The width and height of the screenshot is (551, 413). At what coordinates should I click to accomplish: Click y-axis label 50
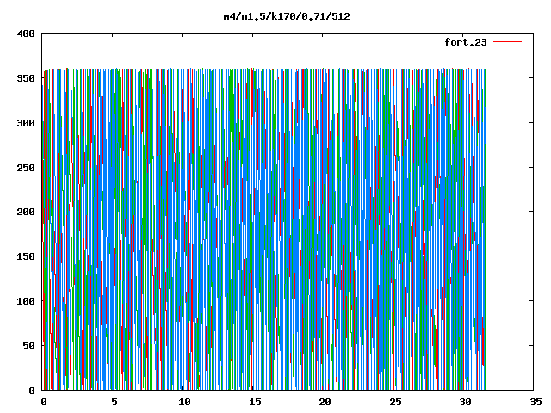[28, 346]
